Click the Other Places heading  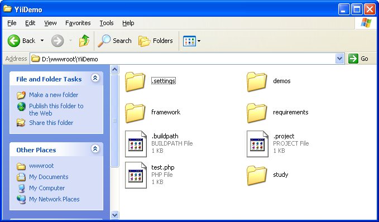(36, 150)
